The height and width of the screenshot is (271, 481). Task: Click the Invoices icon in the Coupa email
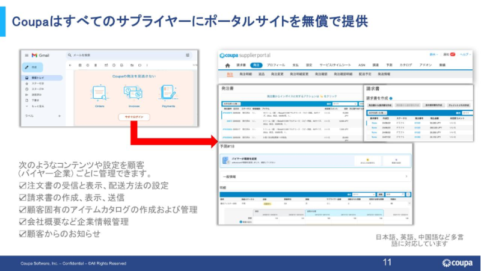click(x=133, y=93)
